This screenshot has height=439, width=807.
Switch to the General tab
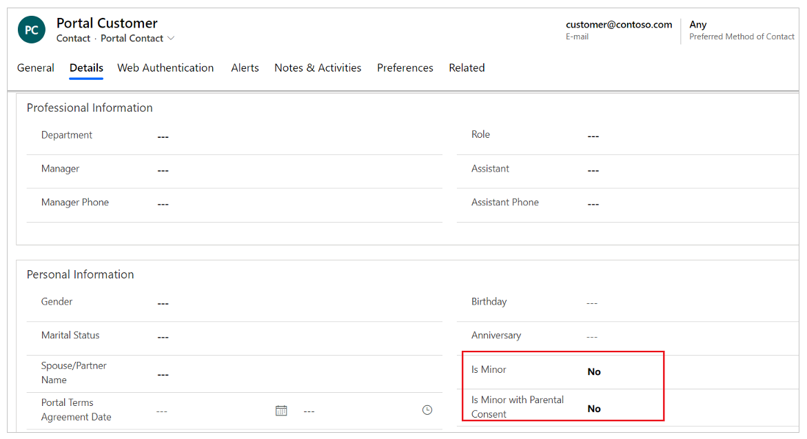(36, 68)
